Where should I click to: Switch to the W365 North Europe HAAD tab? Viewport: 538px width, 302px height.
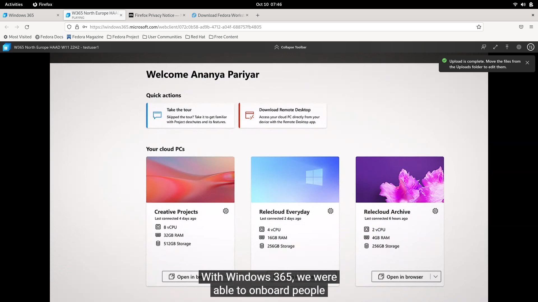pos(94,15)
